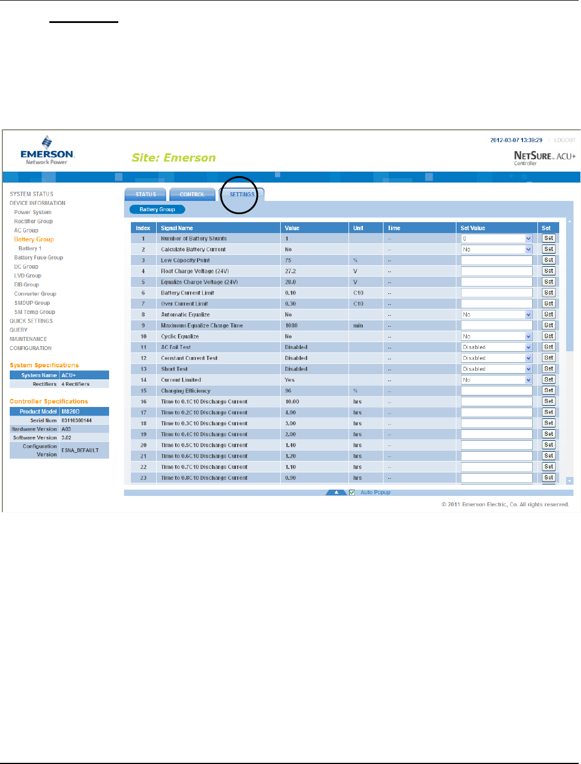Select the Battery Group sub-tab

tap(157, 210)
